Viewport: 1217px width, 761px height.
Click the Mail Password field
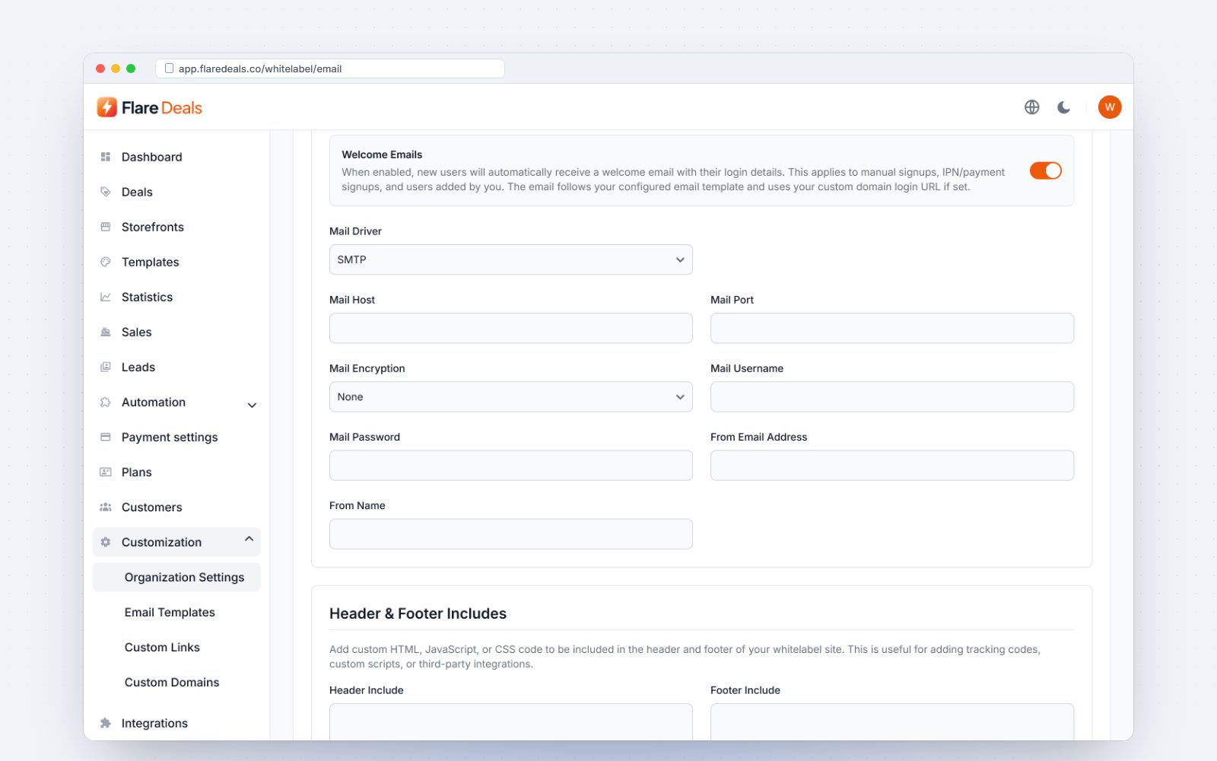click(x=511, y=465)
